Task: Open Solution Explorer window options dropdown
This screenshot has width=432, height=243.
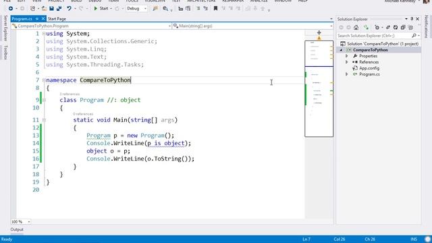Action: point(406,19)
